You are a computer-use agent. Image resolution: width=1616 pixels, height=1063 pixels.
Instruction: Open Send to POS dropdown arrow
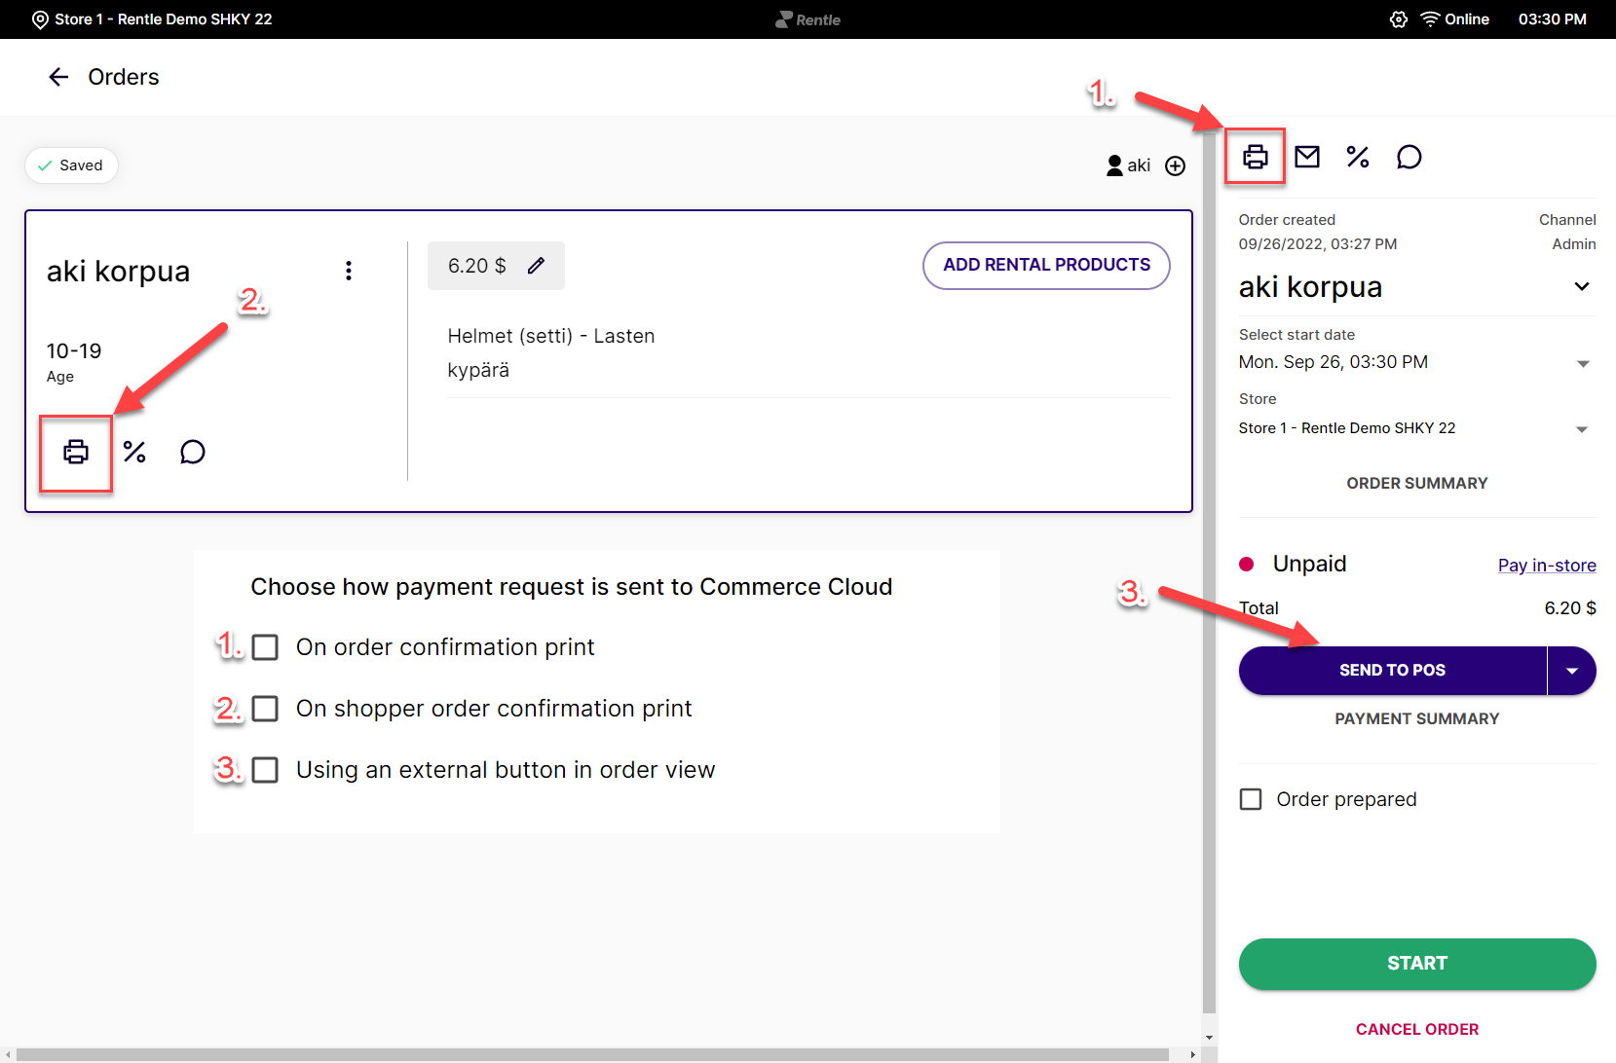(x=1571, y=671)
